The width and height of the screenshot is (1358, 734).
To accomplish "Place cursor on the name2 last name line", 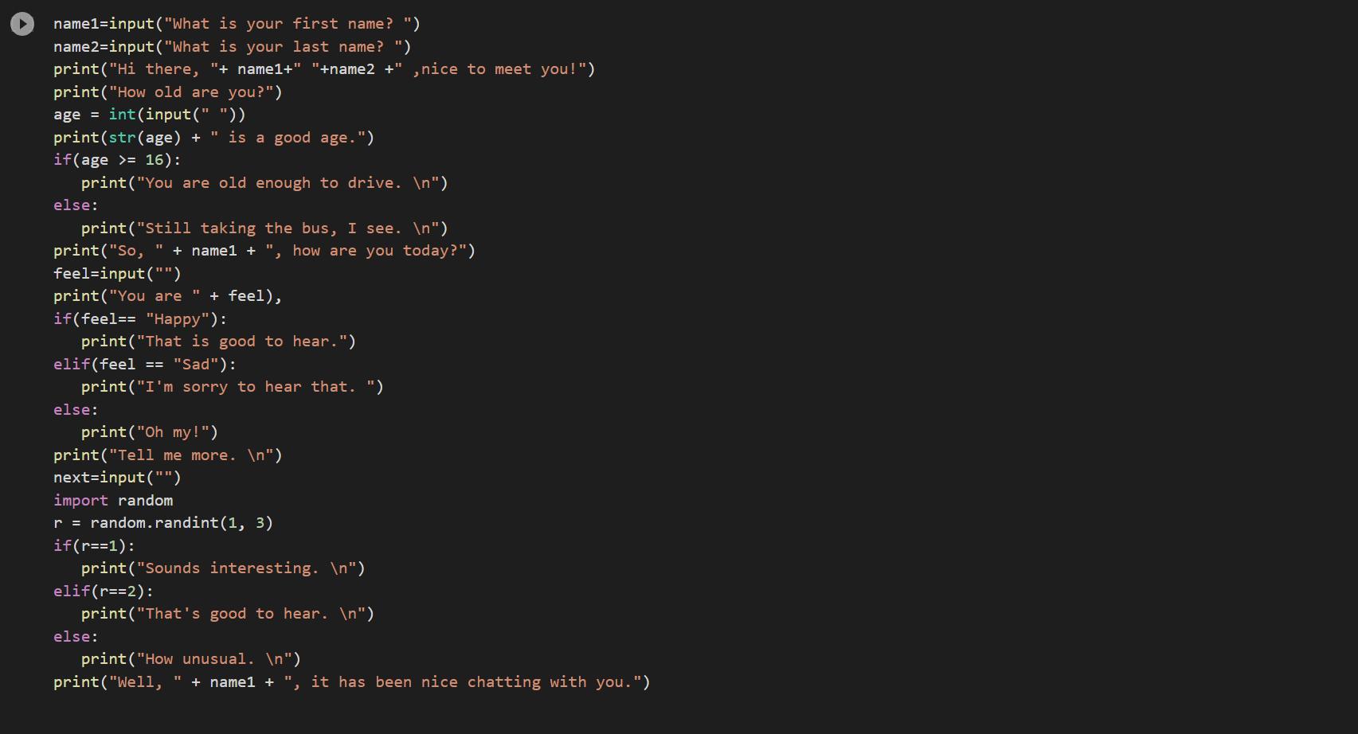I will click(231, 47).
